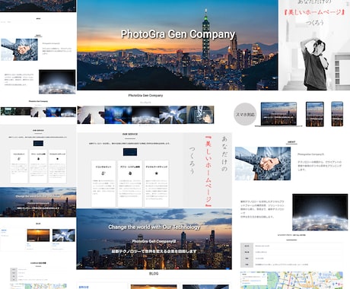This screenshot has height=289, width=350.
Task: Open the large glowing earth image on the right
Action: [320, 212]
